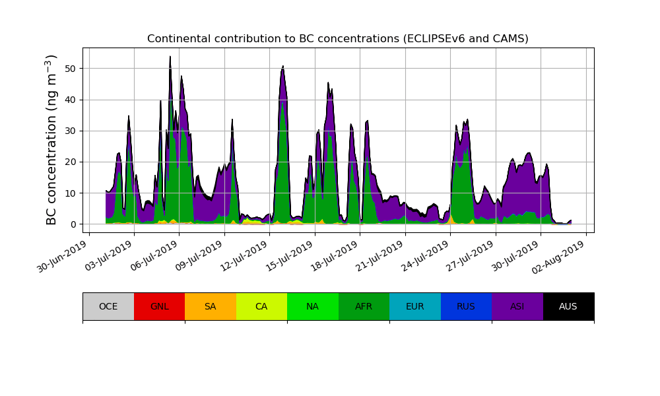This screenshot has width=660, height=396.
Task: Select the blue RUS legend swatch
Action: pos(466,306)
